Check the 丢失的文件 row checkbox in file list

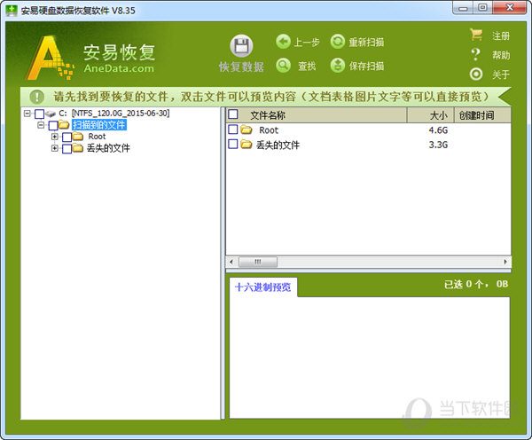[232, 145]
